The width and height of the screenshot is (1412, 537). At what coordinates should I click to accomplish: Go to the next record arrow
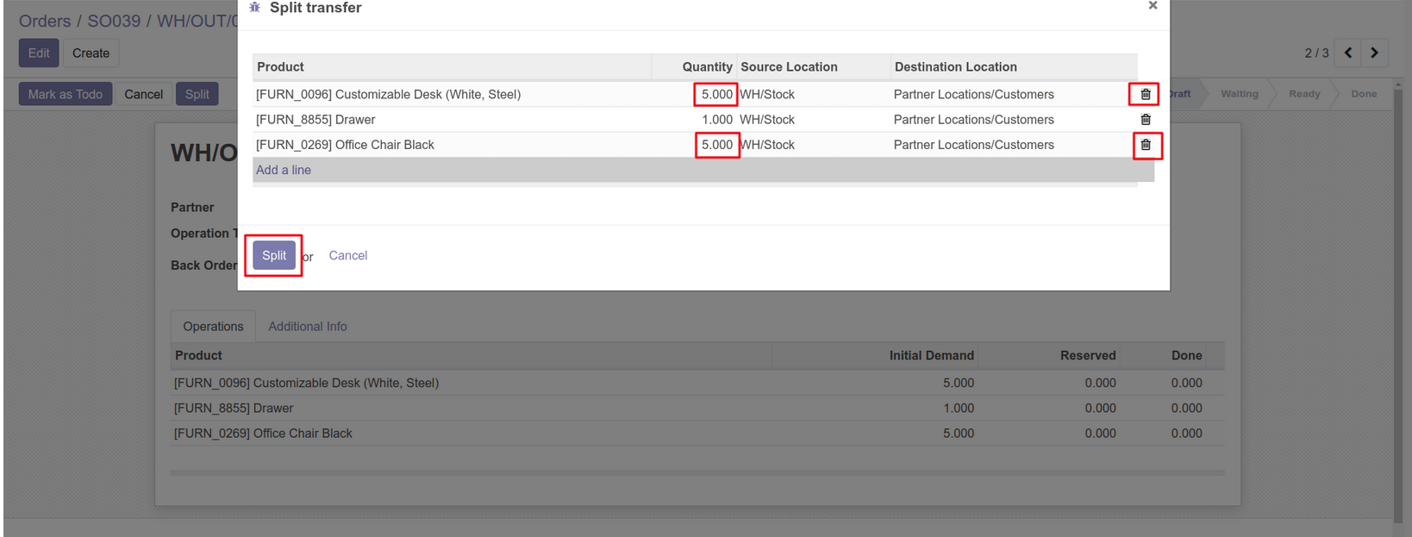coord(1374,53)
